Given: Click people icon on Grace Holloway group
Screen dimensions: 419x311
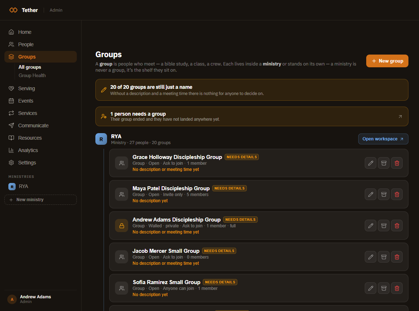Looking at the screenshot, I should coord(122,163).
